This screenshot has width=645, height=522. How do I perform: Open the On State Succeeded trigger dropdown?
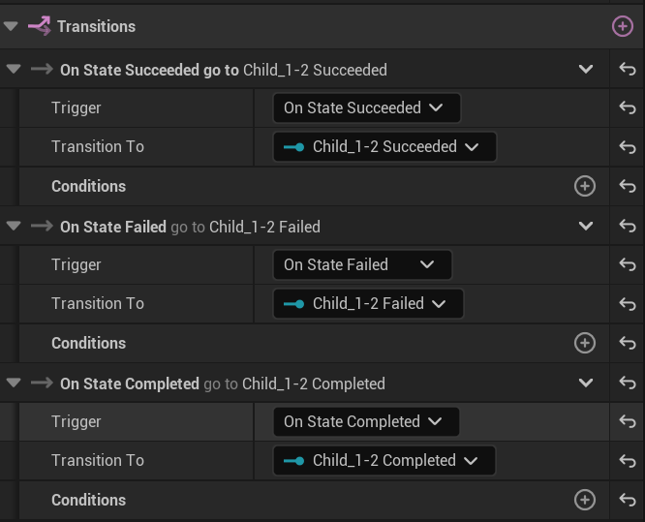tap(366, 108)
